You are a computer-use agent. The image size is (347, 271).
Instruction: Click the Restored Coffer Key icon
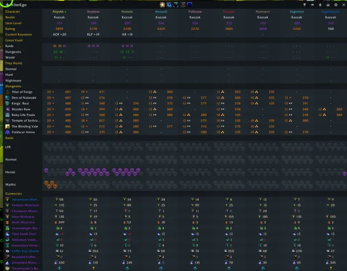[8, 257]
